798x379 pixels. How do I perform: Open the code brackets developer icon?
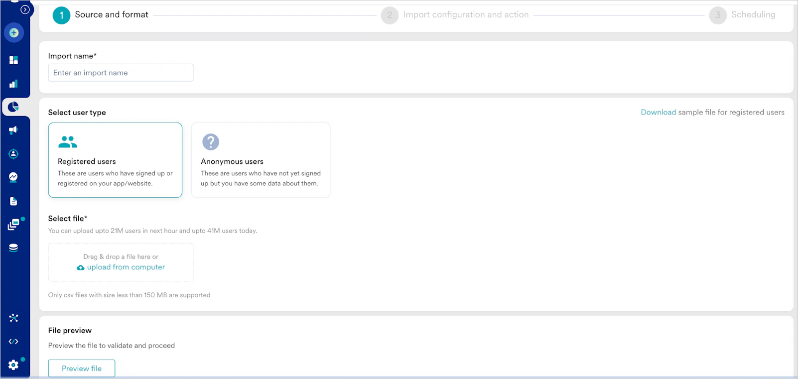point(14,342)
